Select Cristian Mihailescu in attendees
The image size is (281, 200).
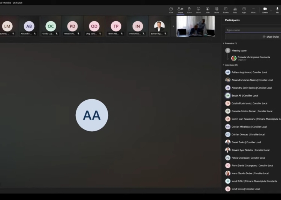[x=251, y=126]
